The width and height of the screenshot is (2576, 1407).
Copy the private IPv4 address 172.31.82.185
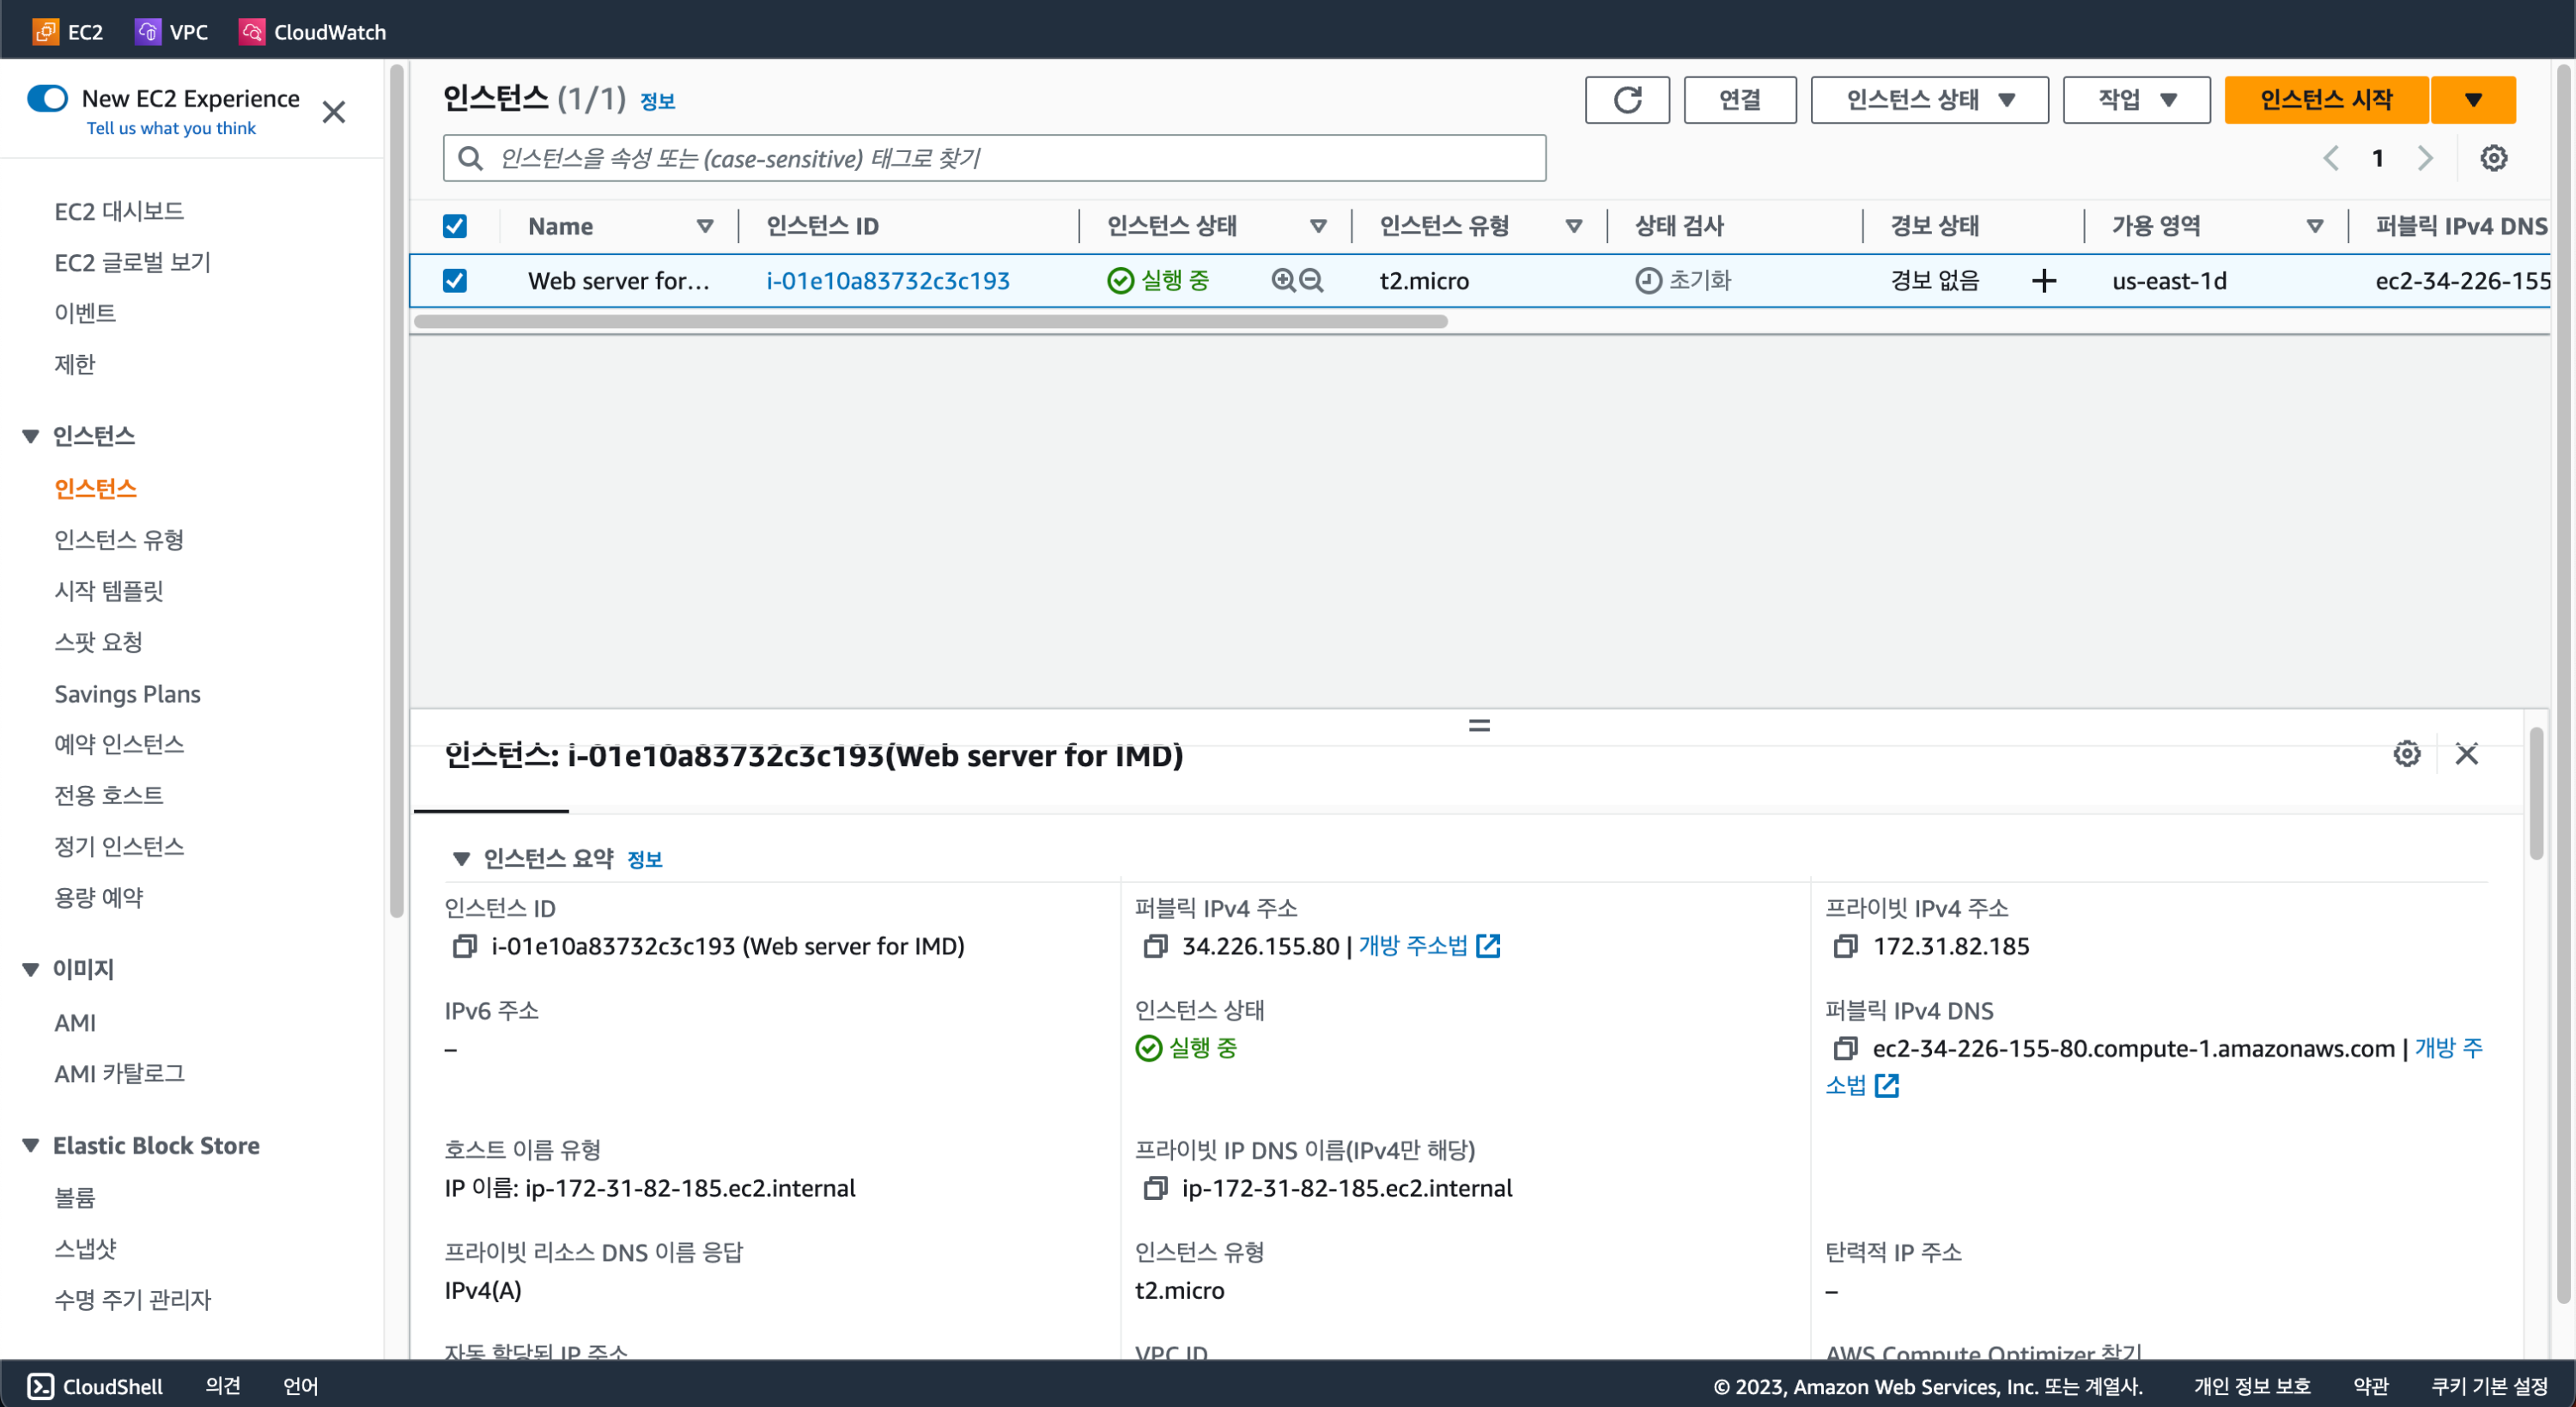1845,946
